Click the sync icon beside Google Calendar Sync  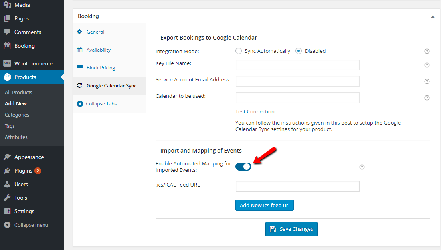[80, 85]
